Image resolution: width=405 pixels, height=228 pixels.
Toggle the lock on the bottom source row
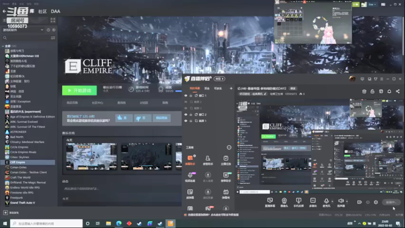(x=191, y=121)
